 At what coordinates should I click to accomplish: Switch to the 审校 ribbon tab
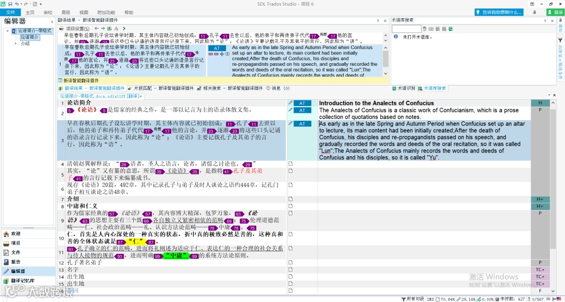pos(48,12)
